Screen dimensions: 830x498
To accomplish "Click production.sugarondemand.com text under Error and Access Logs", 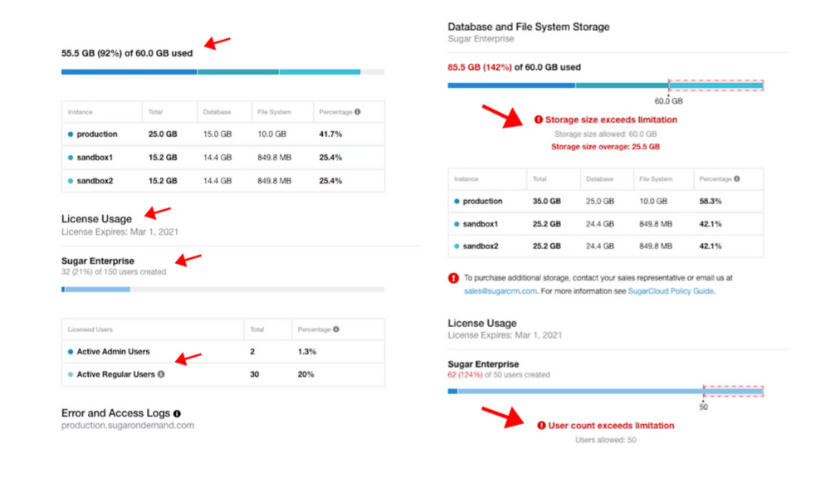I will tap(128, 426).
